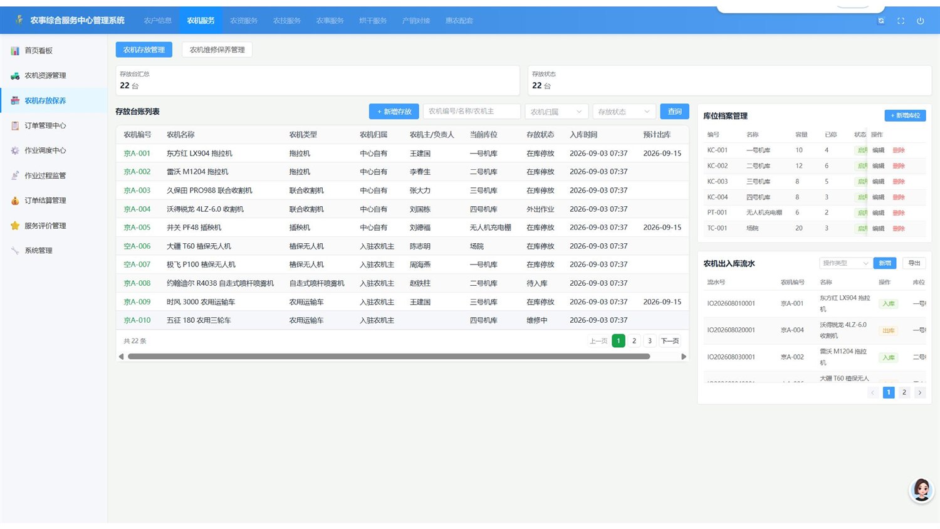Image resolution: width=940 pixels, height=529 pixels.
Task: Open the 空A-006 machine link
Action: [x=137, y=246]
